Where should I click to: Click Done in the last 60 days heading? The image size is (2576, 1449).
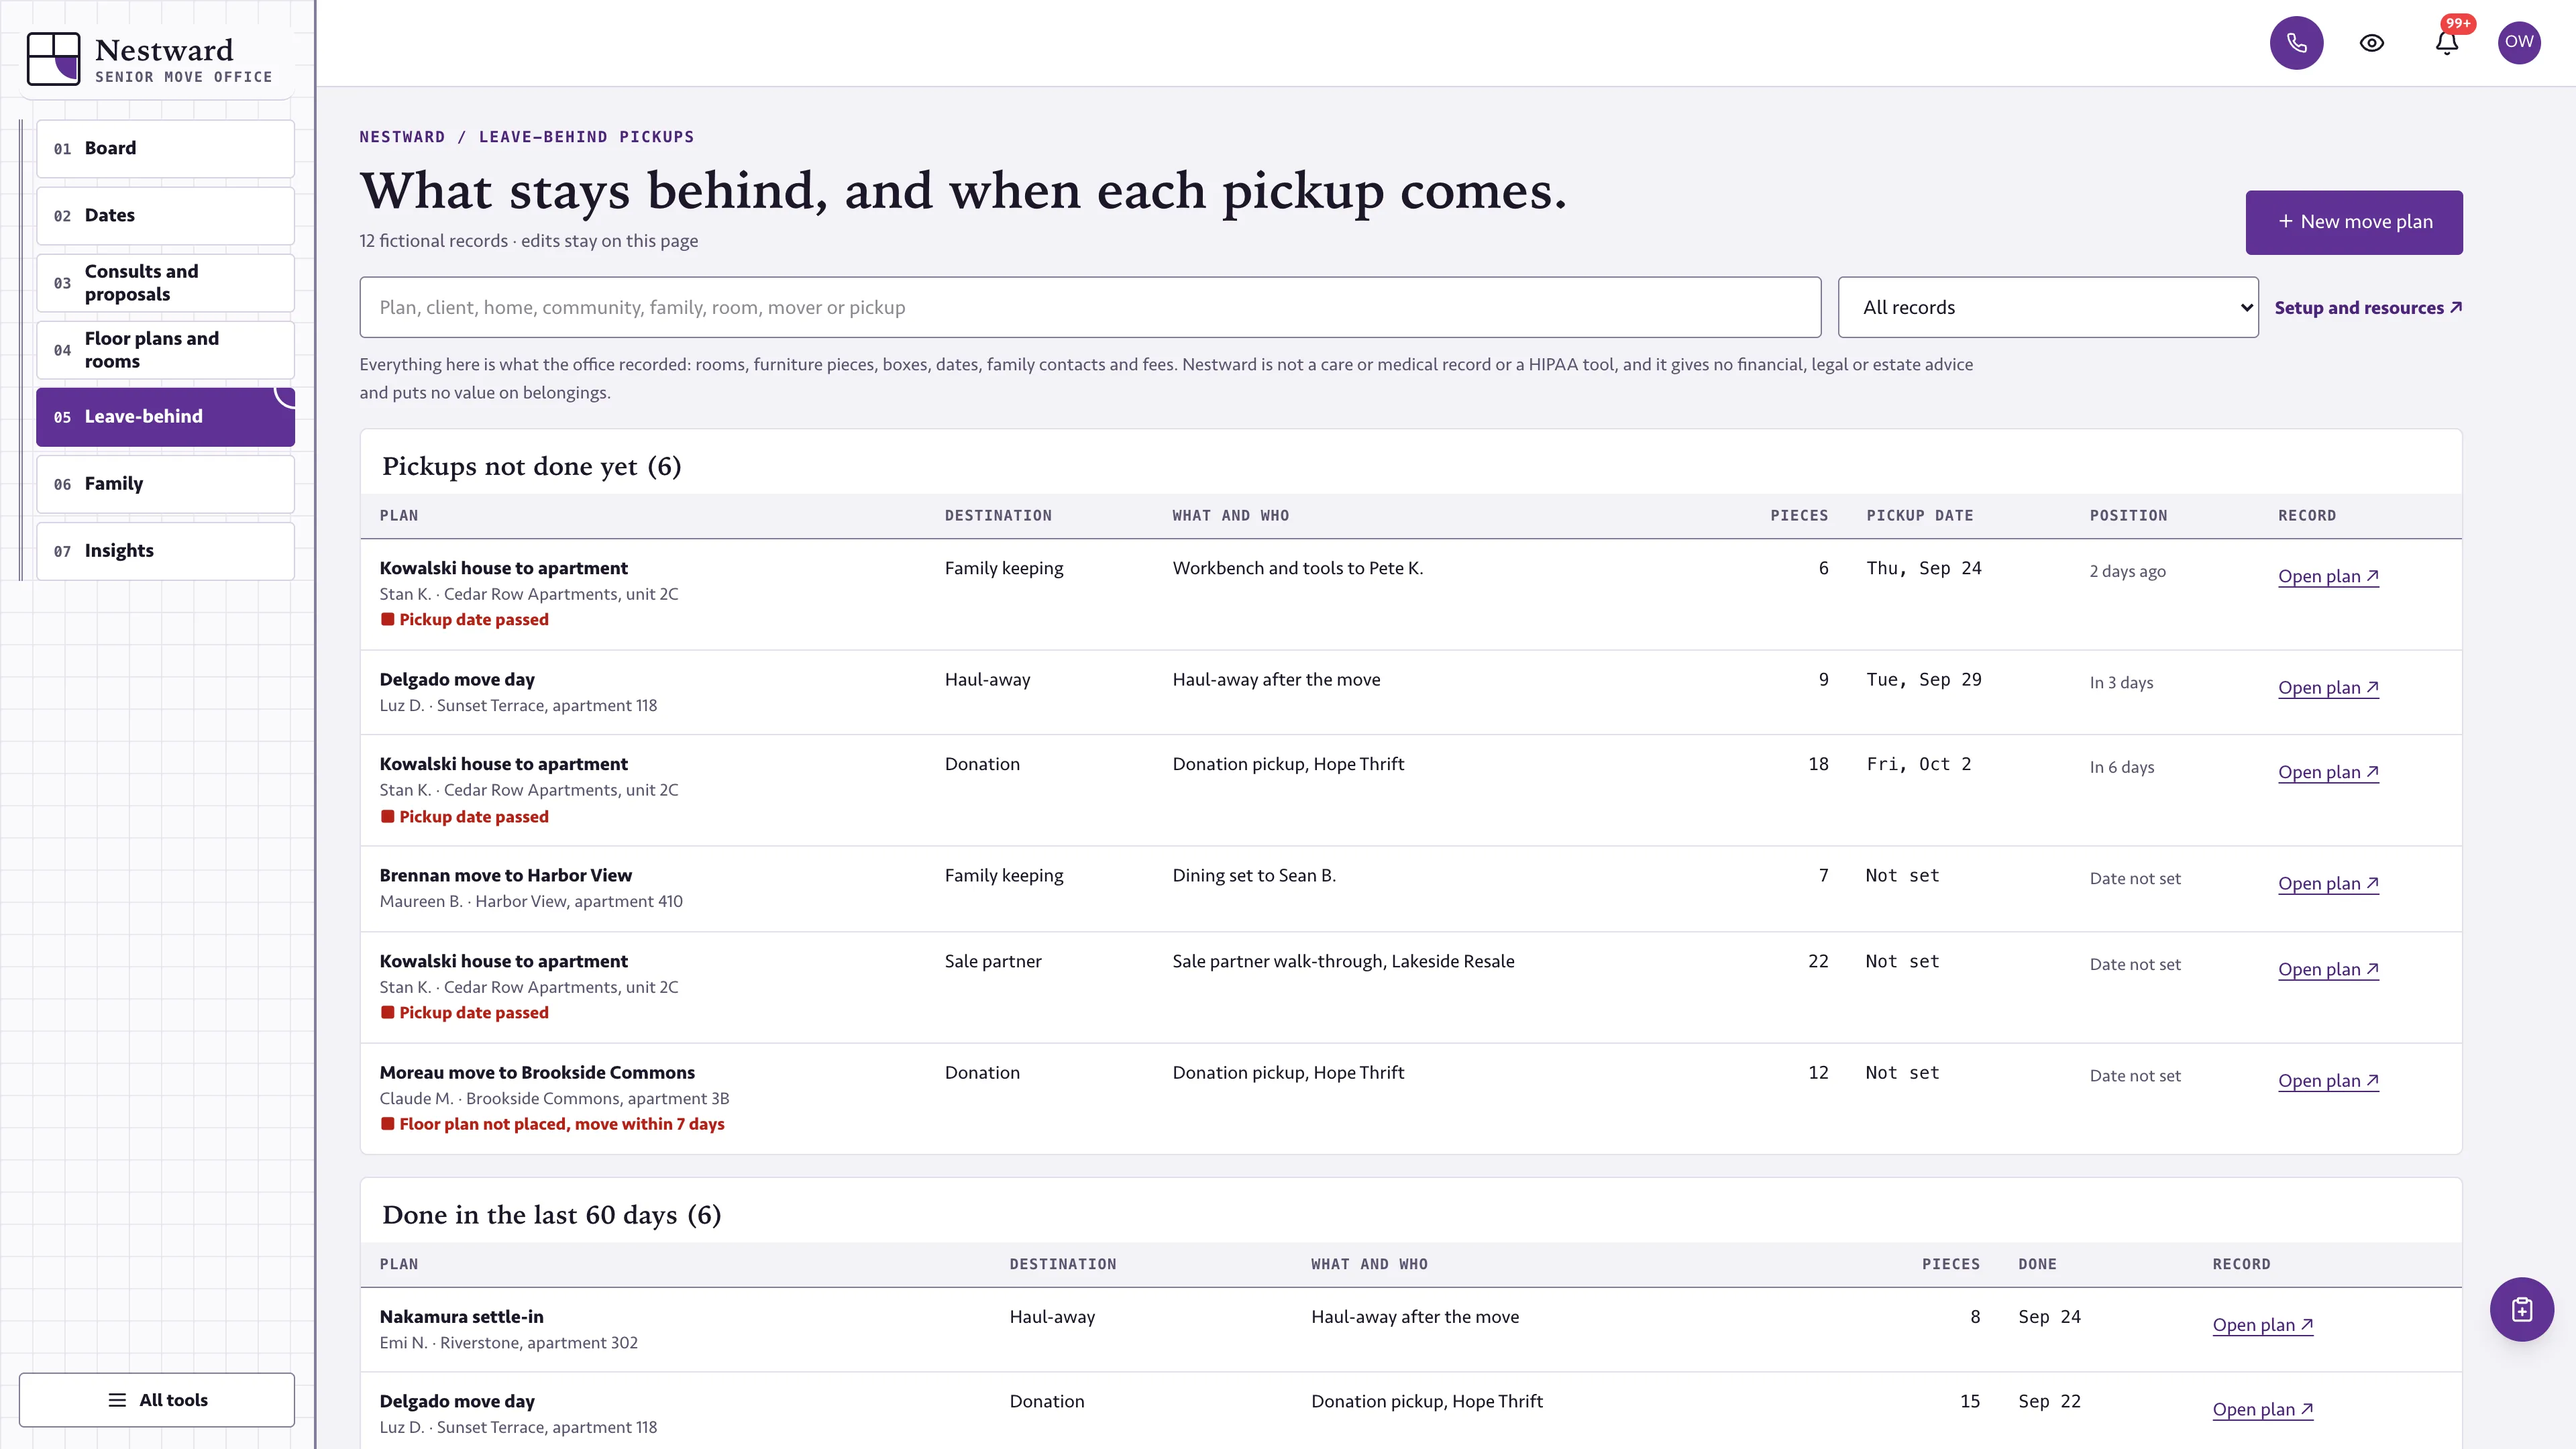tap(551, 1215)
